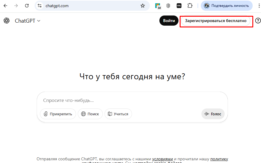
Task: Open the help question mark icon
Action: (258, 21)
